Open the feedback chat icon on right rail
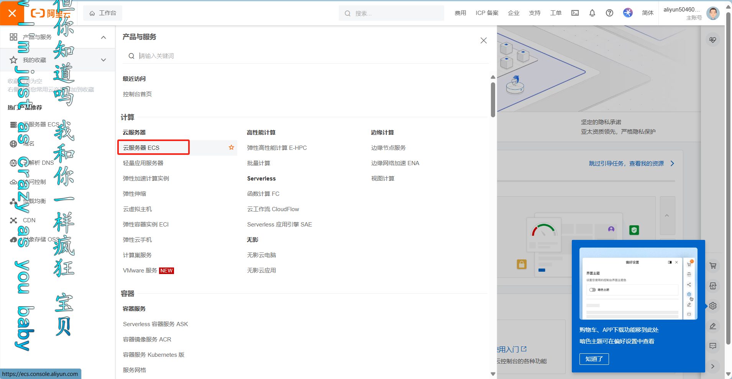Image resolution: width=732 pixels, height=379 pixels. click(x=713, y=346)
